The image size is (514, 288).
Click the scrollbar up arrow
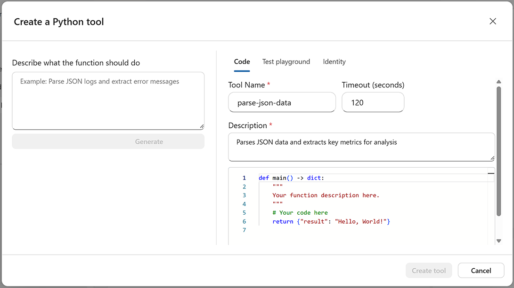(x=499, y=81)
